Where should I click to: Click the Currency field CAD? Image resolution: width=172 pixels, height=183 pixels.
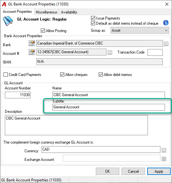pos(101,149)
